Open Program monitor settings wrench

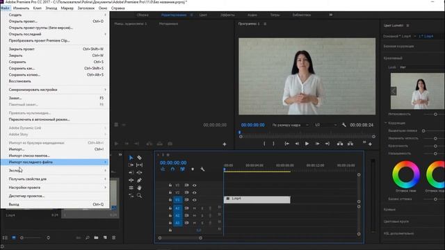(343, 125)
